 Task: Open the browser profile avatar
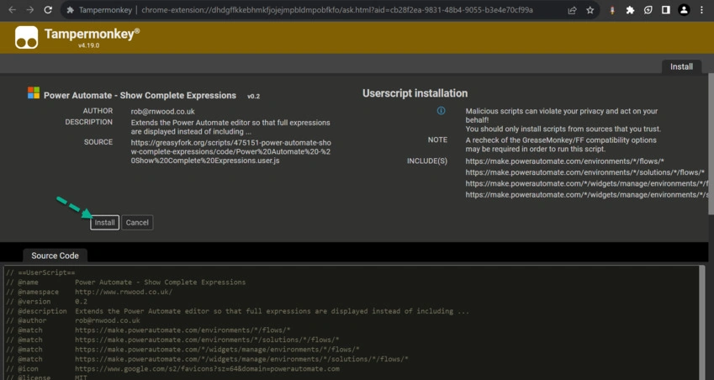click(x=684, y=10)
